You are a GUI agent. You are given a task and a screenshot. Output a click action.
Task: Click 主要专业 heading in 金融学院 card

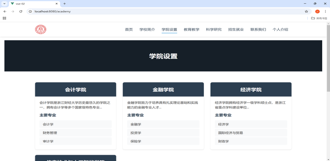pos(136,115)
